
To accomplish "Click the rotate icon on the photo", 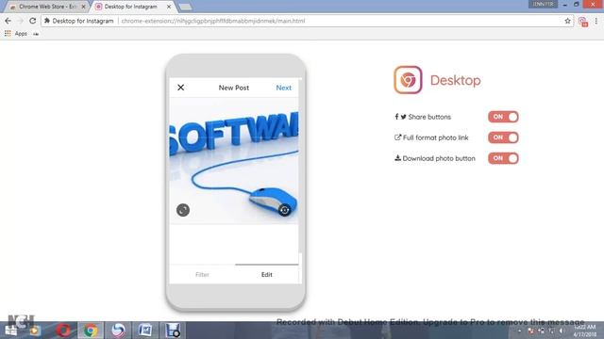I will click(x=285, y=210).
